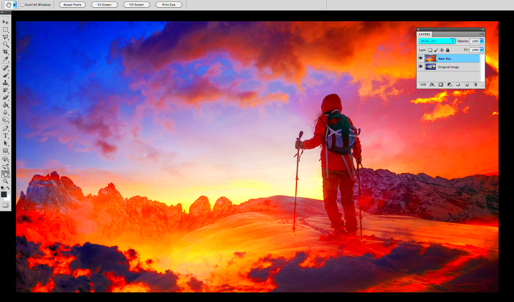Select the Paint Bucket tool
The image size is (514, 302).
pyautogui.click(x=5, y=105)
